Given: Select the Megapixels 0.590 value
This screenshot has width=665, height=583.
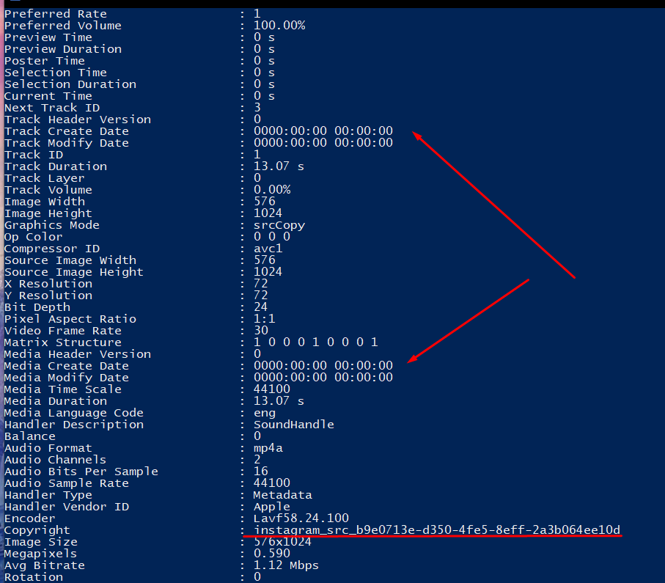Looking at the screenshot, I should (272, 553).
